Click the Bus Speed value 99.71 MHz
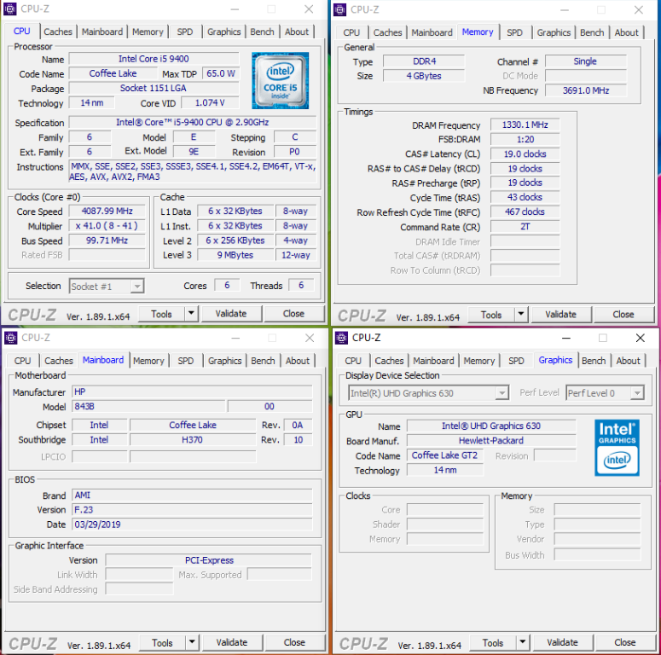 [107, 241]
